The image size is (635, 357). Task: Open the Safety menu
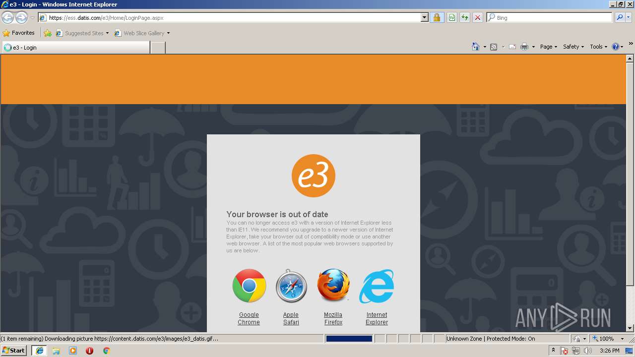573,47
